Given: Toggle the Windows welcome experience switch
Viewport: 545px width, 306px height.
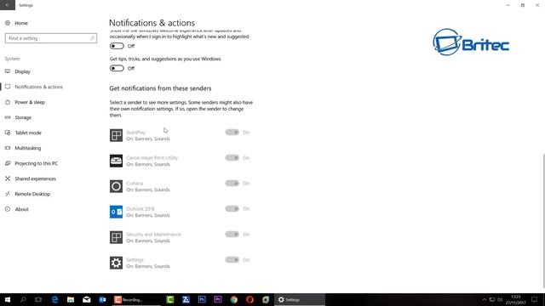Looking at the screenshot, I should 117,46.
